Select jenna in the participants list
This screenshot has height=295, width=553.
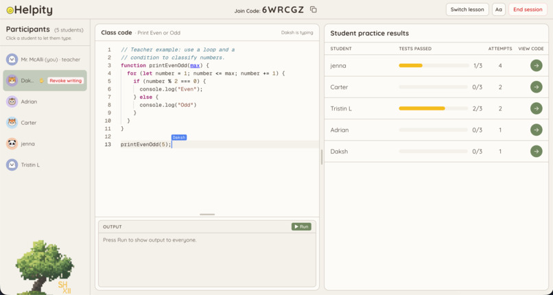[45, 144]
